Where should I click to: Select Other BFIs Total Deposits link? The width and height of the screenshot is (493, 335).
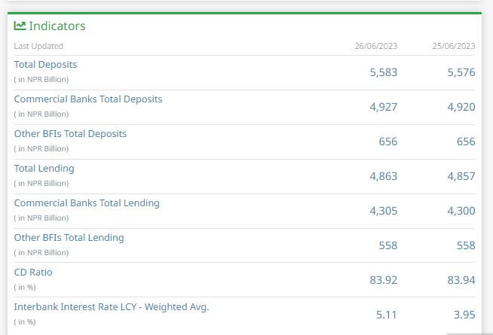(x=70, y=134)
